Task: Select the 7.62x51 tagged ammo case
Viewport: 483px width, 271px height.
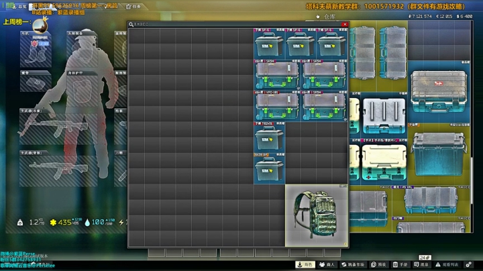Action: click(269, 138)
